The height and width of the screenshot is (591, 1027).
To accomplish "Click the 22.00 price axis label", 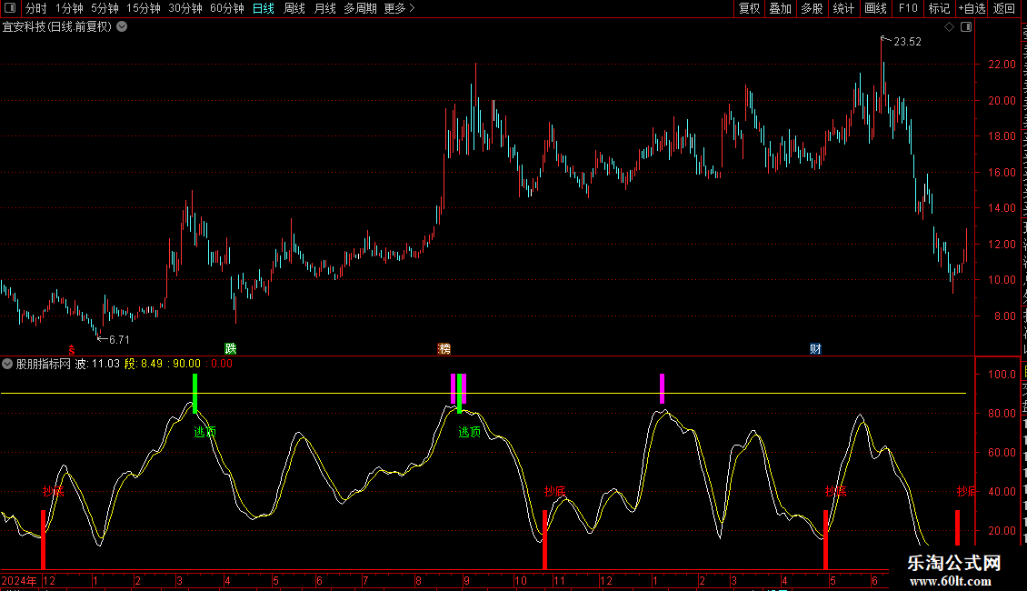I will click(x=1002, y=65).
